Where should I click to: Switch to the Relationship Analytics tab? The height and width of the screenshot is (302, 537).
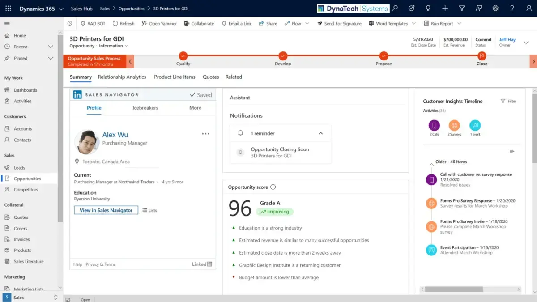pos(122,77)
